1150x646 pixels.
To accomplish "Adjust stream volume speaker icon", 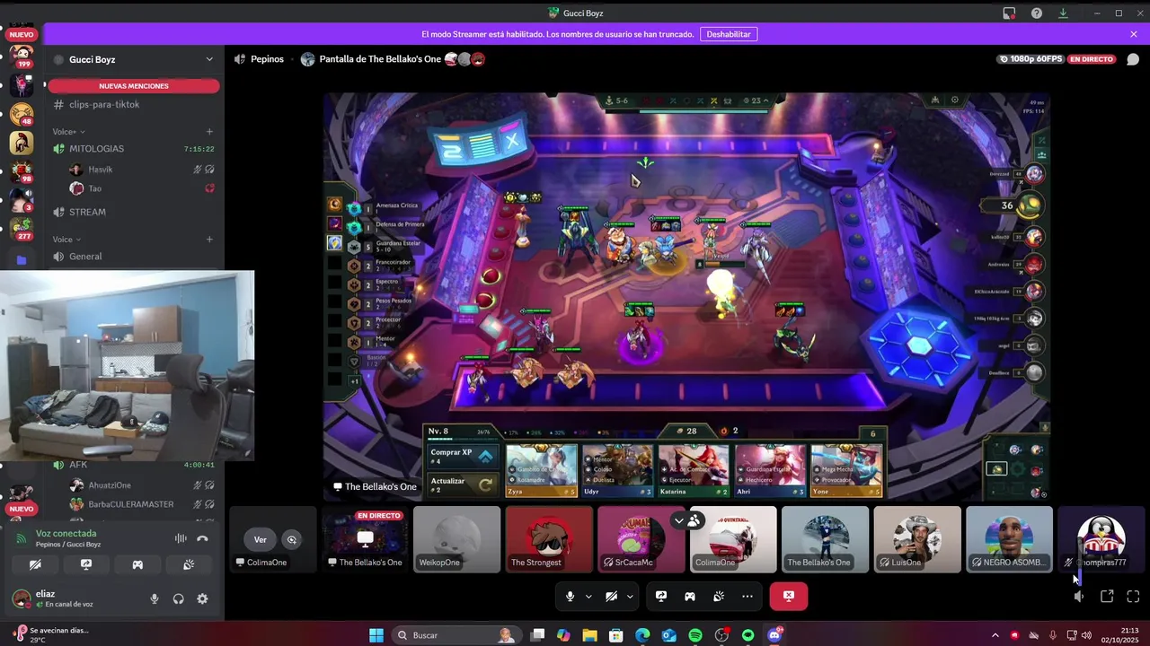I will (1079, 596).
